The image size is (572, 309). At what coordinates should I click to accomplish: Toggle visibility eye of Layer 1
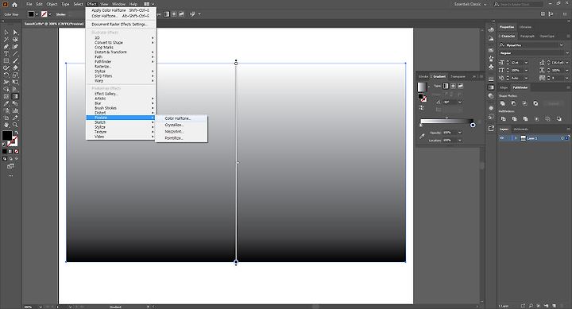502,138
